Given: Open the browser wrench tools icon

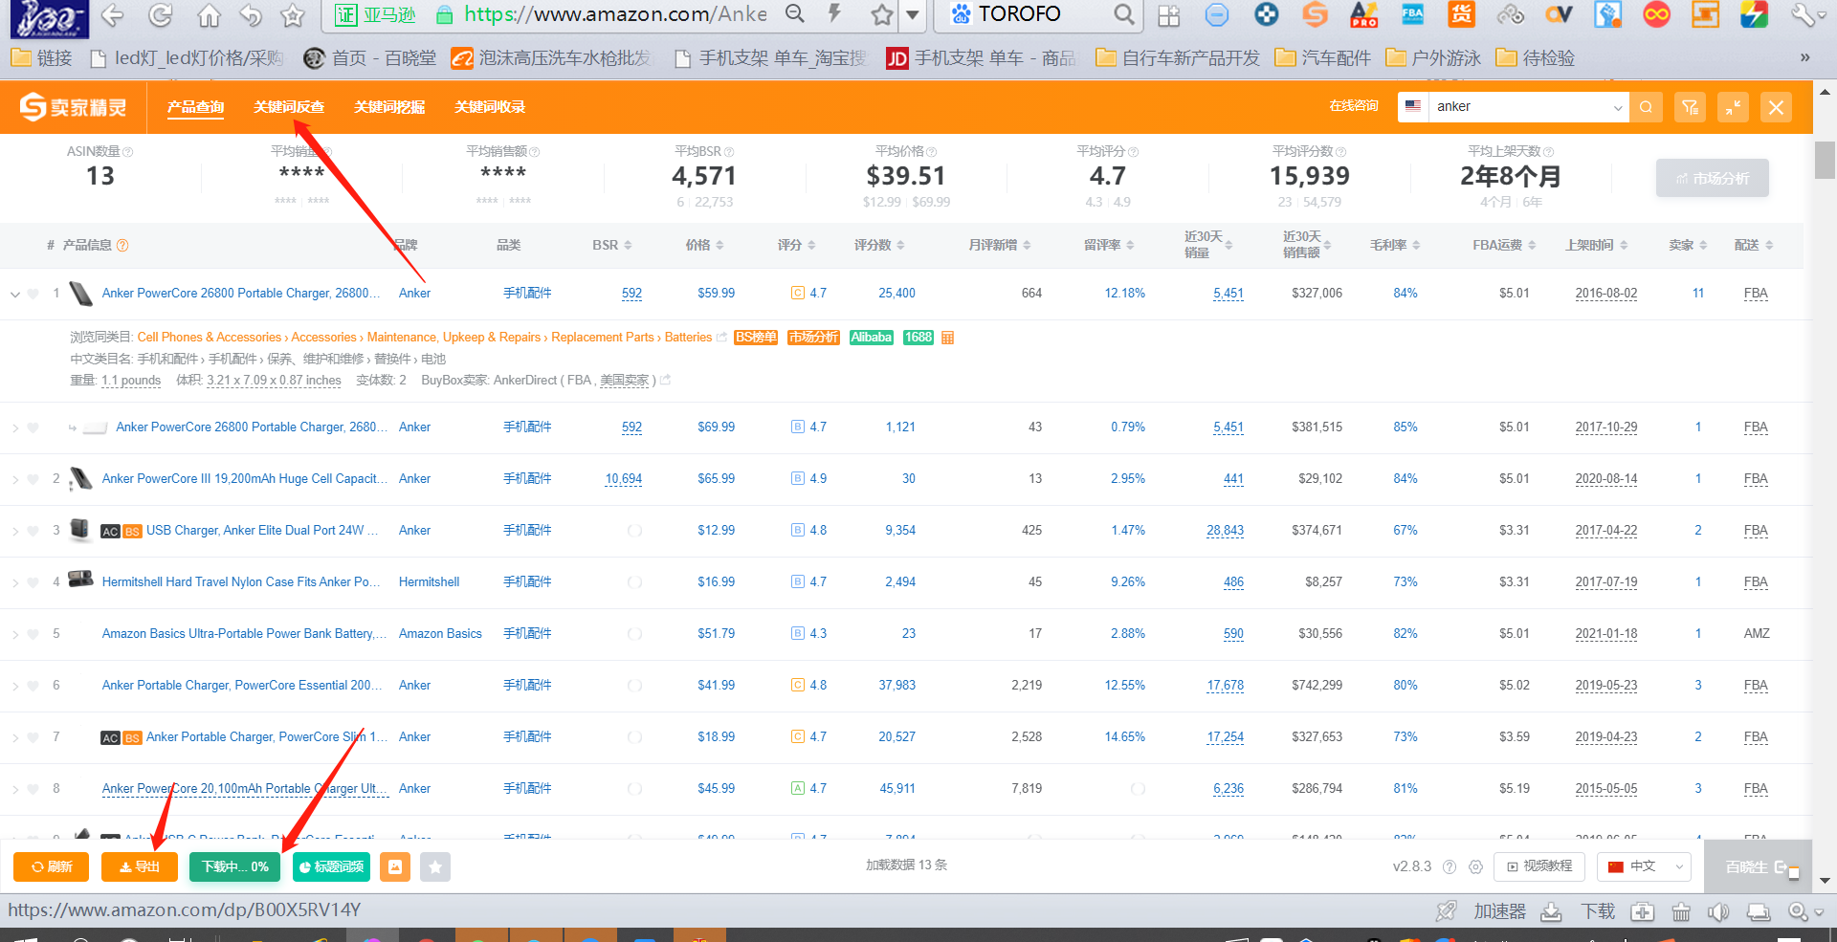Looking at the screenshot, I should tap(1803, 14).
